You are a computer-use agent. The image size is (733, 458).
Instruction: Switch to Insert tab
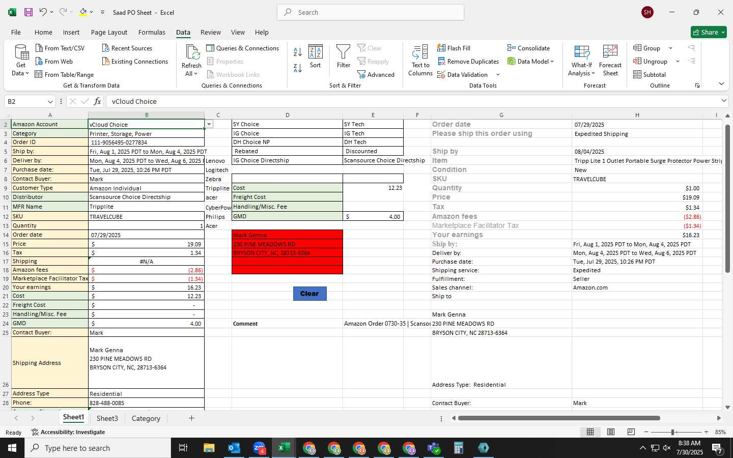click(71, 32)
